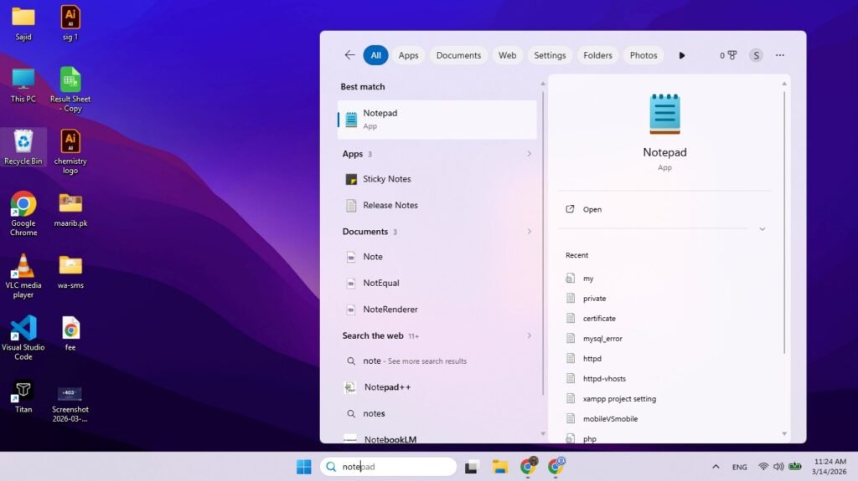Select the Google Chrome desktop shortcut
The image size is (858, 481).
pos(23,213)
